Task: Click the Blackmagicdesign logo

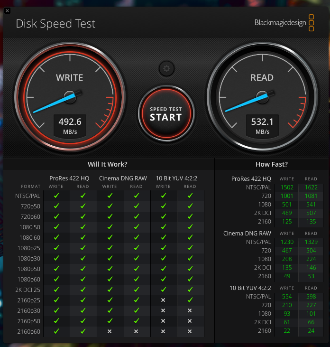Action: 284,23
